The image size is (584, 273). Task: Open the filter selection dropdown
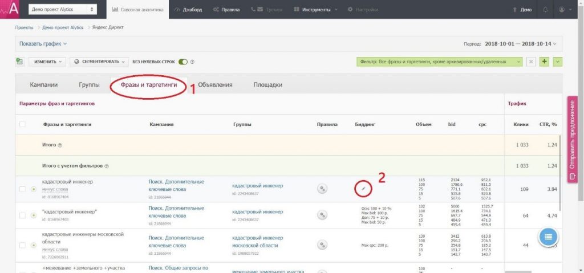pos(439,62)
